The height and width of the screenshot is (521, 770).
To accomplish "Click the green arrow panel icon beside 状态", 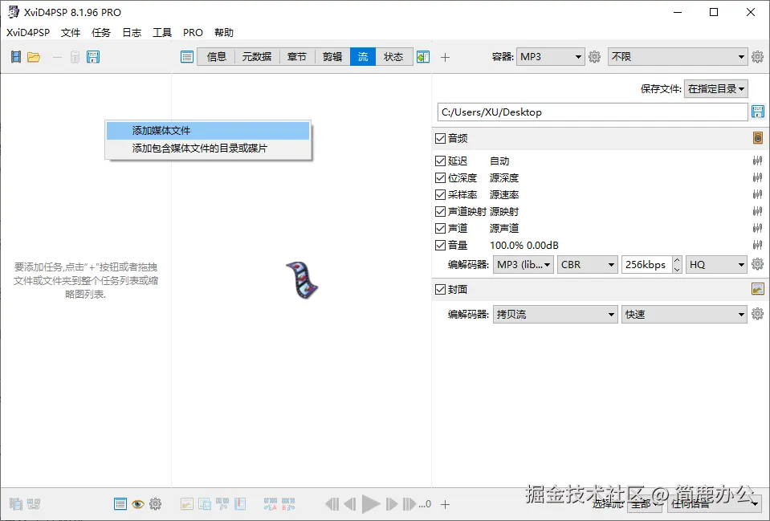I will coord(423,57).
